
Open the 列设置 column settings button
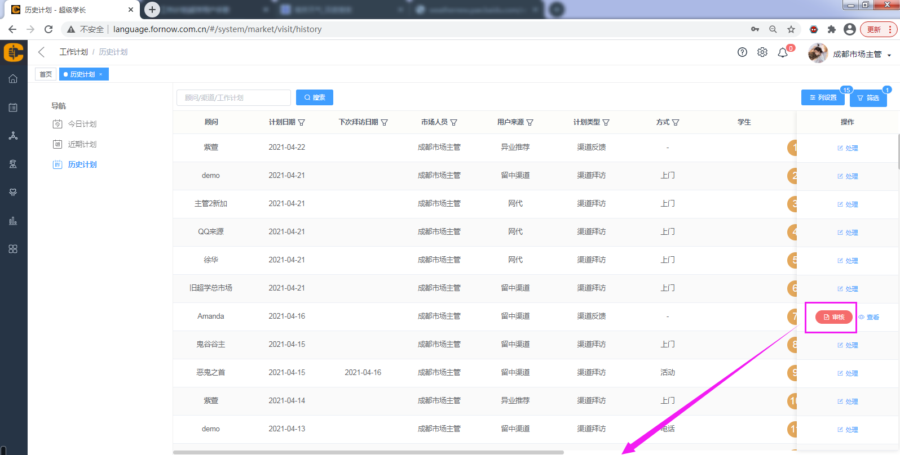click(823, 97)
